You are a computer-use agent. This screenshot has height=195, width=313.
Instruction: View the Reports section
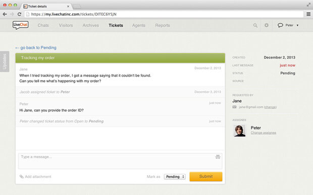tap(163, 25)
